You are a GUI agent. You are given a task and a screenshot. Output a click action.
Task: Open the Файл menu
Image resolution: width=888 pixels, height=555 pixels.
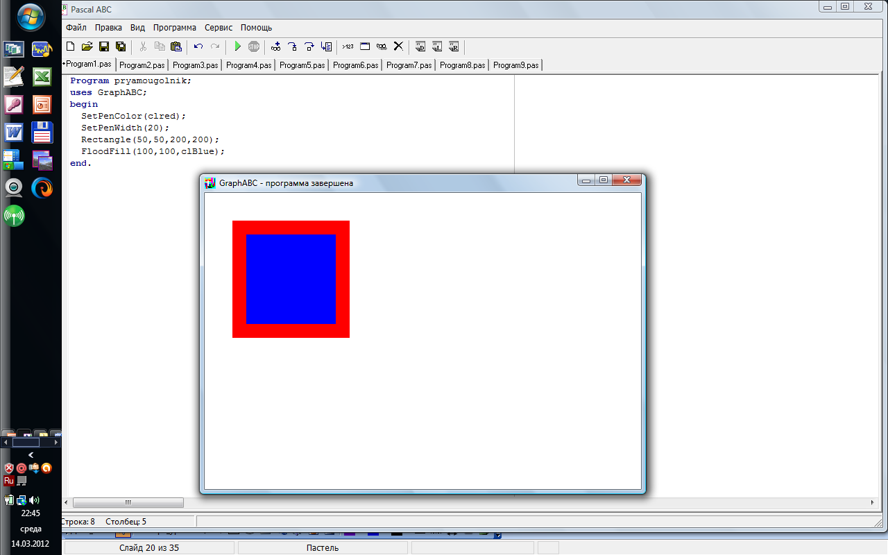tap(76, 28)
